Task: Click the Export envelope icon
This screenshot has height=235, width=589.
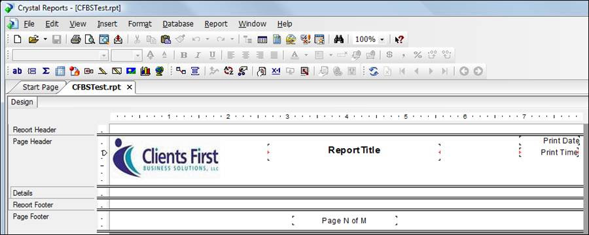Action: 118,39
